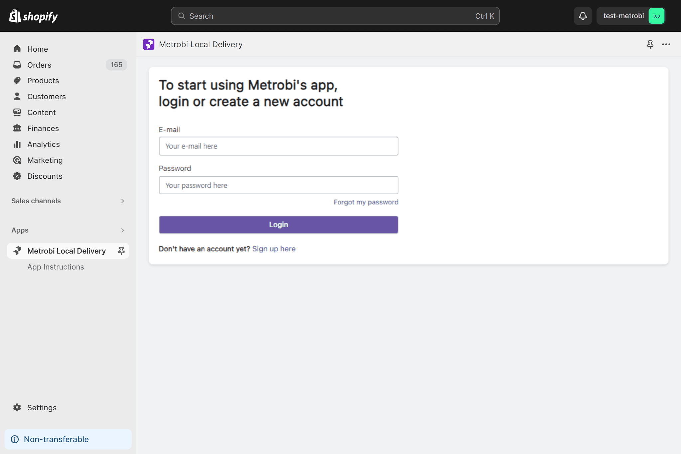
Task: Click the Analytics bar chart icon
Action: point(17,144)
